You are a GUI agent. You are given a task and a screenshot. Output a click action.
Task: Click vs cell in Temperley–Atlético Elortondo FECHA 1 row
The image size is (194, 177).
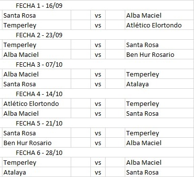coord(98,25)
